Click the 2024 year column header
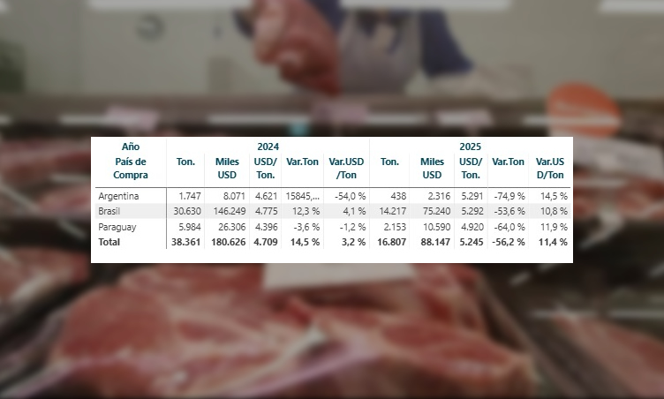The height and width of the screenshot is (399, 664). (x=268, y=147)
